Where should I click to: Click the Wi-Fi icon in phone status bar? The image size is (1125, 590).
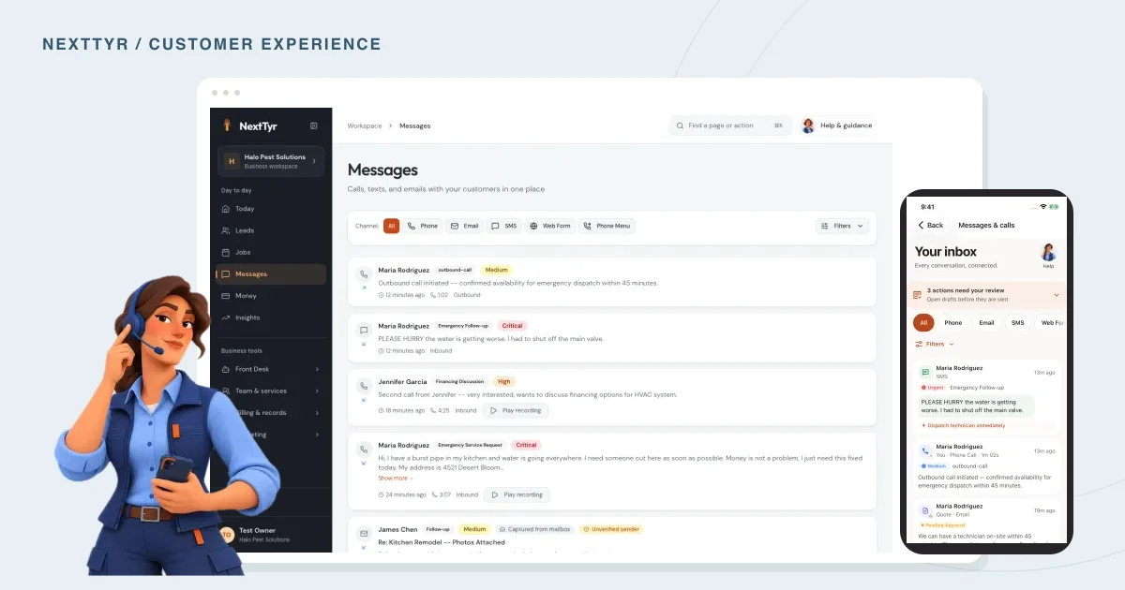[x=1042, y=207]
